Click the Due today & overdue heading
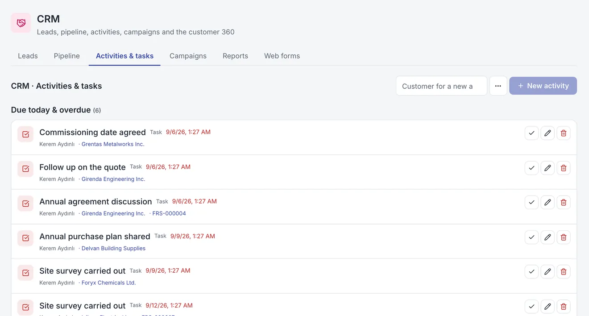 [51, 110]
